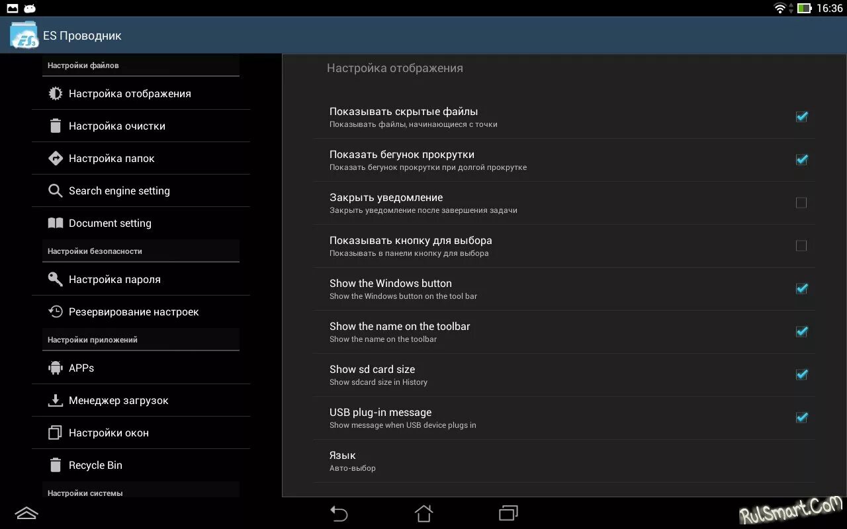Click the book icon for Document setting
Screen dimensions: 847x529
pyautogui.click(x=56, y=223)
